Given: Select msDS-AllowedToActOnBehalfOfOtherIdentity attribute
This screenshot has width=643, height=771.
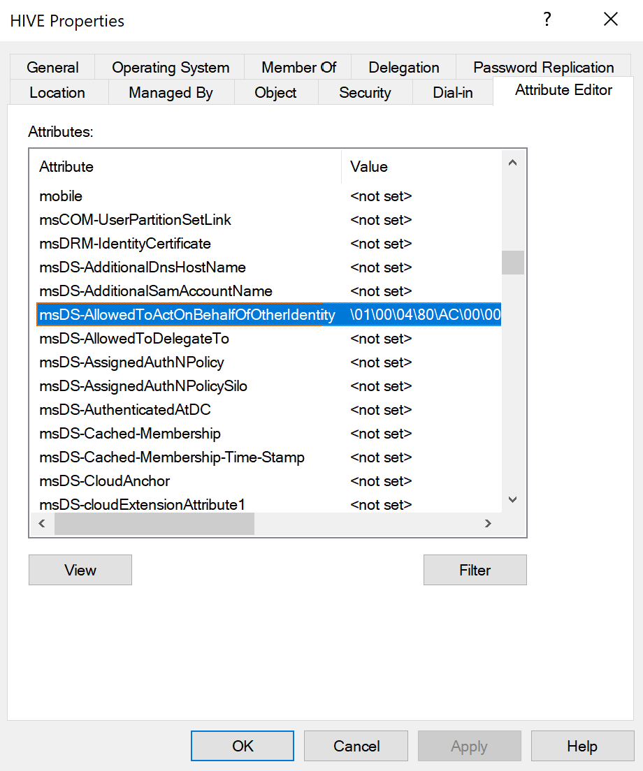Looking at the screenshot, I should [x=187, y=315].
